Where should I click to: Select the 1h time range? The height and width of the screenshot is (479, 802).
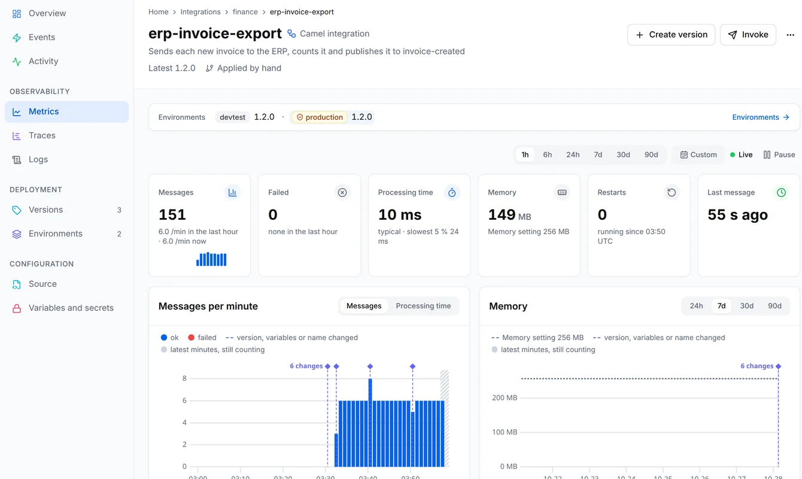point(525,154)
